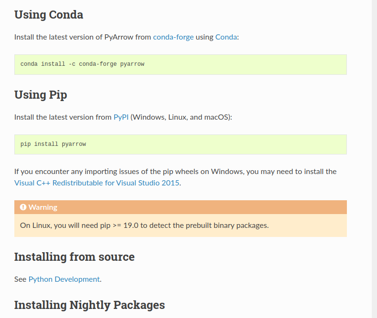The height and width of the screenshot is (318, 377).
Task: Open Visual C++ Redistributable for Visual Studio 2015 link
Action: point(97,183)
